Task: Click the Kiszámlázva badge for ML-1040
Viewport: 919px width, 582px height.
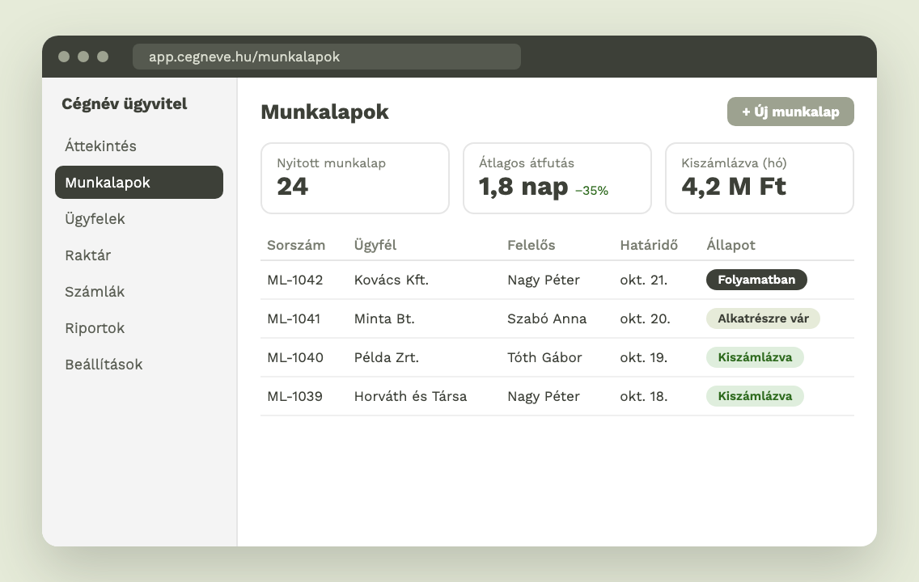Action: pos(755,357)
